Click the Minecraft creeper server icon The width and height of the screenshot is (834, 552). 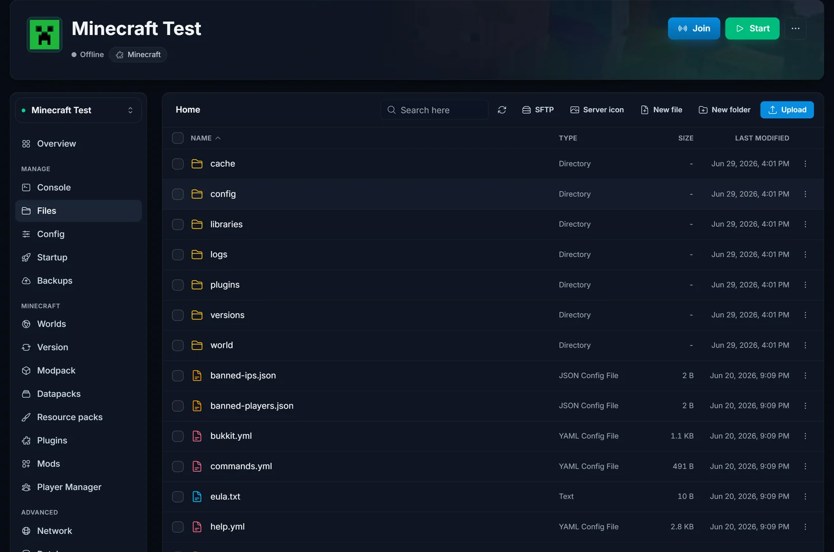44,35
